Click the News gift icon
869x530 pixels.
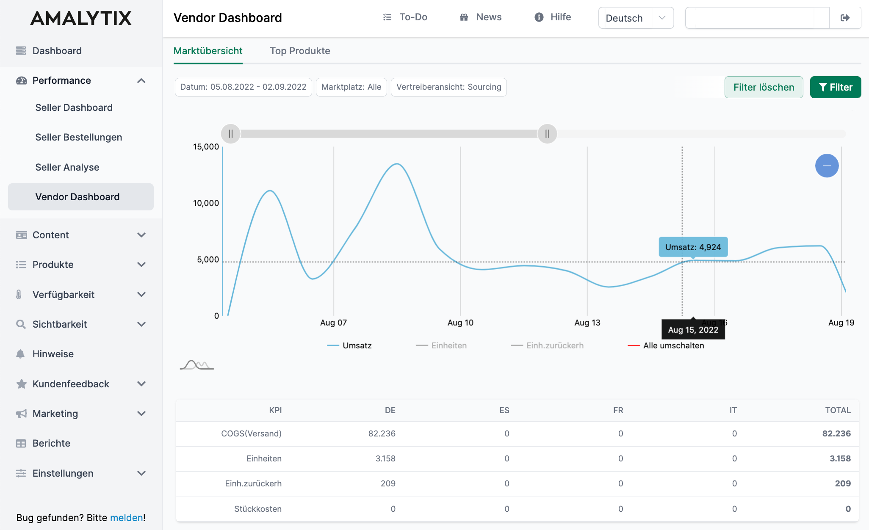click(464, 17)
